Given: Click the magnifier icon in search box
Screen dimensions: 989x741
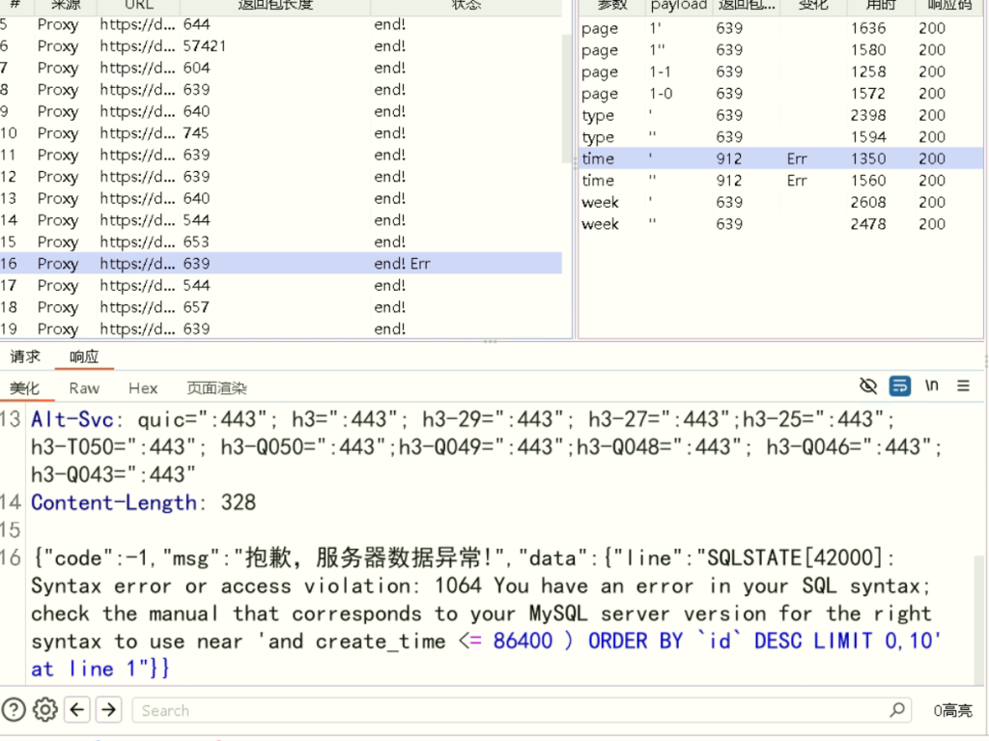Looking at the screenshot, I should pyautogui.click(x=896, y=710).
